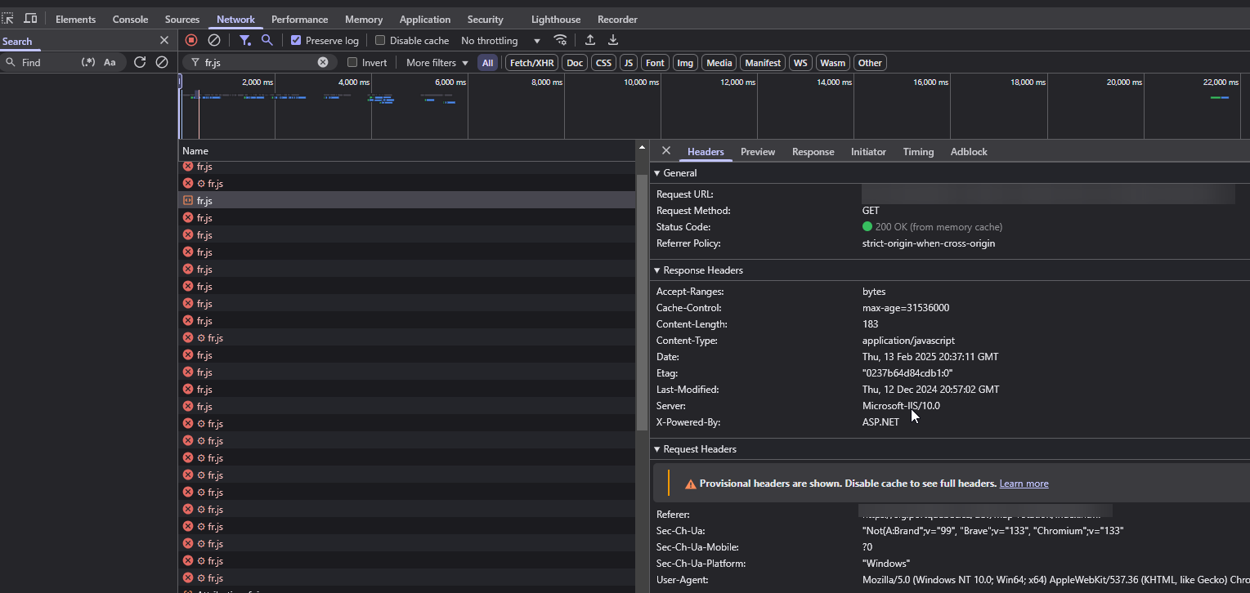Collapse the Response Headers section
Image resolution: width=1250 pixels, height=593 pixels.
[657, 270]
